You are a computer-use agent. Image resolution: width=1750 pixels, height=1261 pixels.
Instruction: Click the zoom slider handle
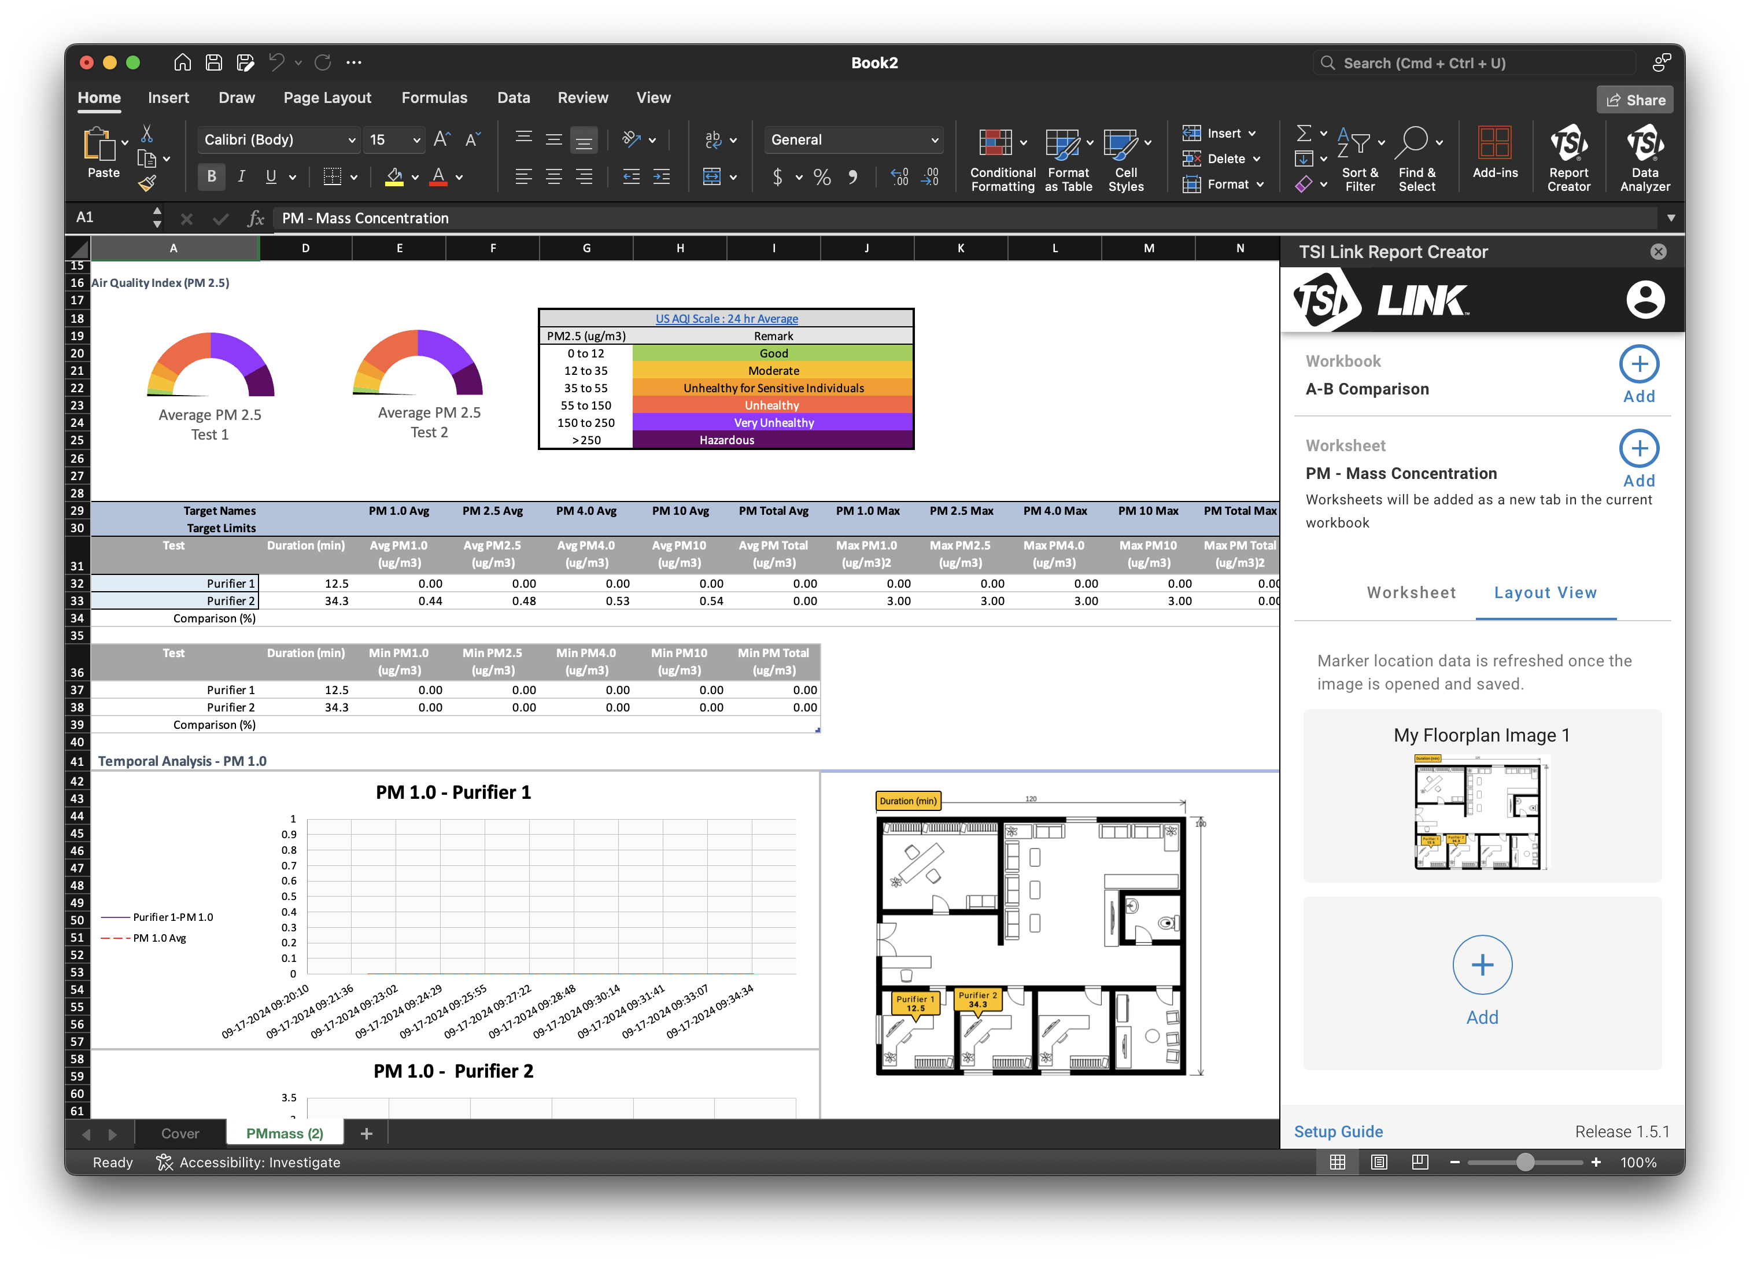click(1524, 1162)
